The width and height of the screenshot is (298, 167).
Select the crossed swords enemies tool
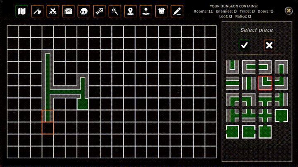[53, 11]
